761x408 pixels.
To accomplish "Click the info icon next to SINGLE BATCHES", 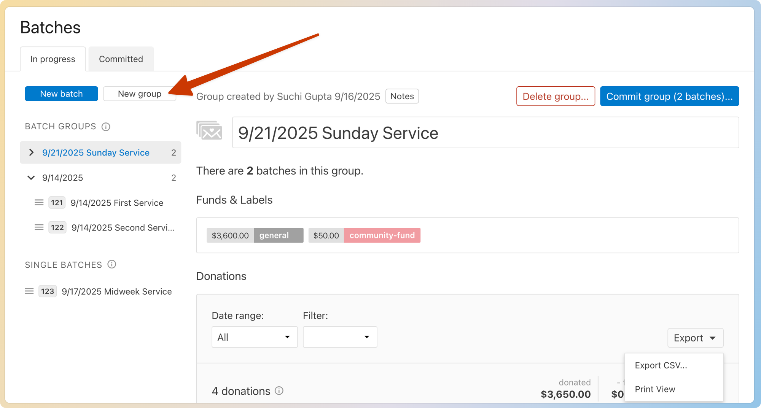I will pos(112,265).
